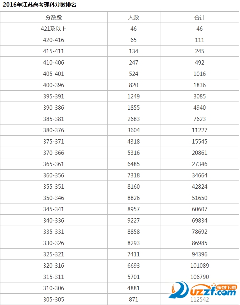This screenshot has height=305, width=240.
Task: Click the 2016年江苏高考理科分数排名 title
Action: pyautogui.click(x=40, y=5)
